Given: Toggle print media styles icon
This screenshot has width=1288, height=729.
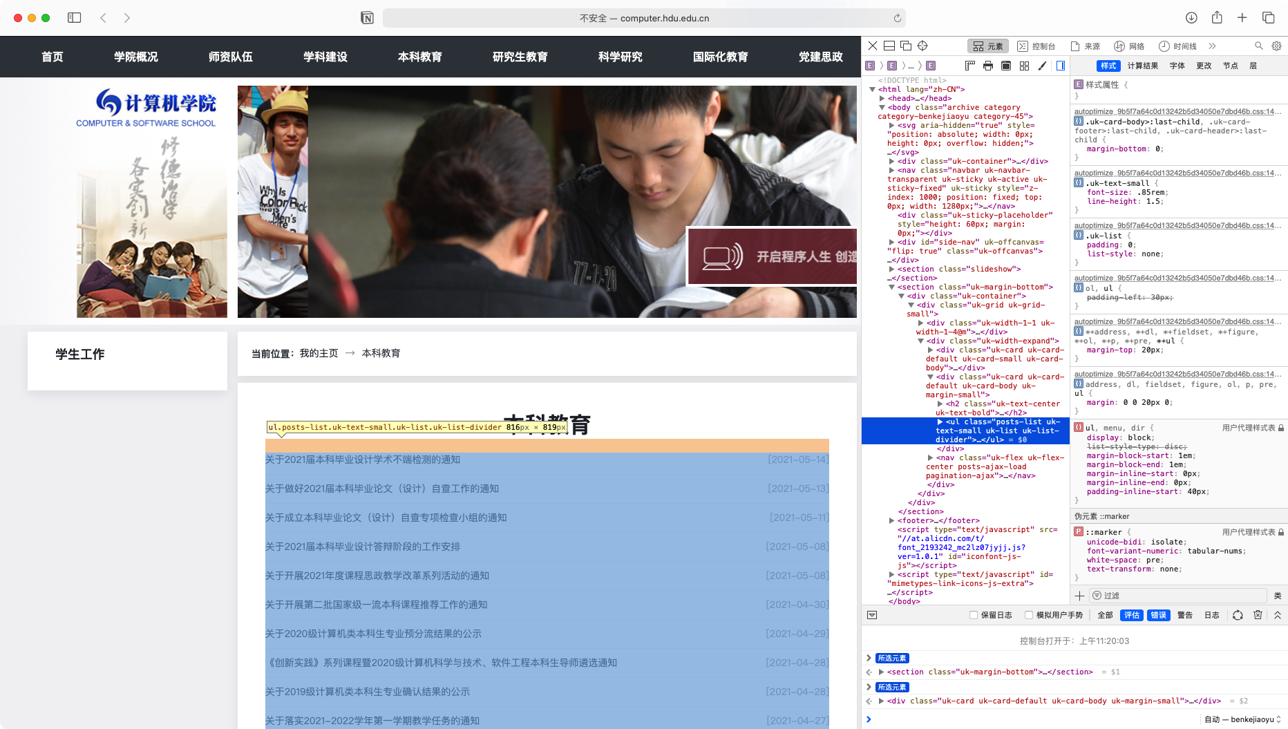Looking at the screenshot, I should point(988,66).
